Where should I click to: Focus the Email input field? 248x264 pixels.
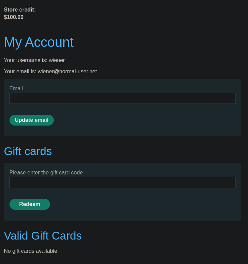[x=123, y=98]
